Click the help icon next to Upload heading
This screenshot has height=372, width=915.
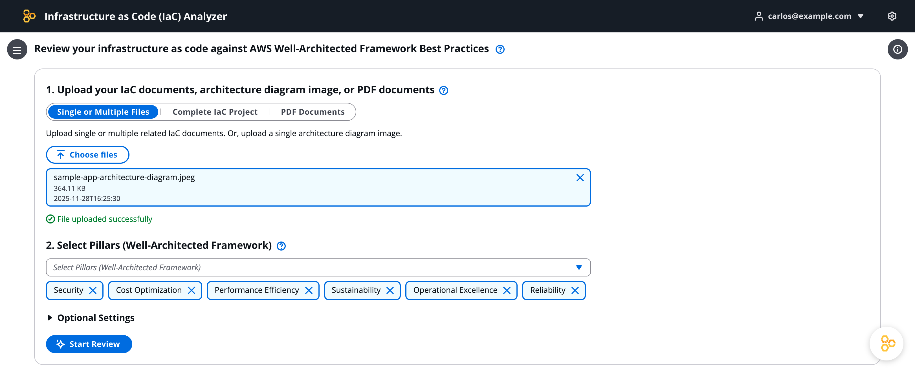click(443, 90)
